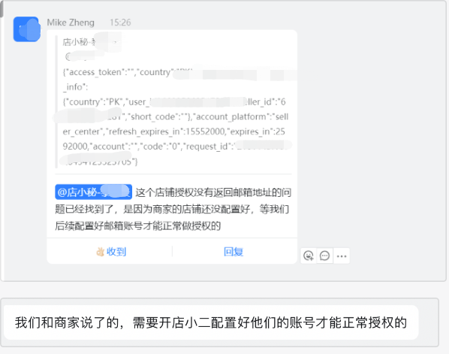Screen dimensions: 449x354
Task: Open the three-dots more options menu
Action: (x=342, y=256)
